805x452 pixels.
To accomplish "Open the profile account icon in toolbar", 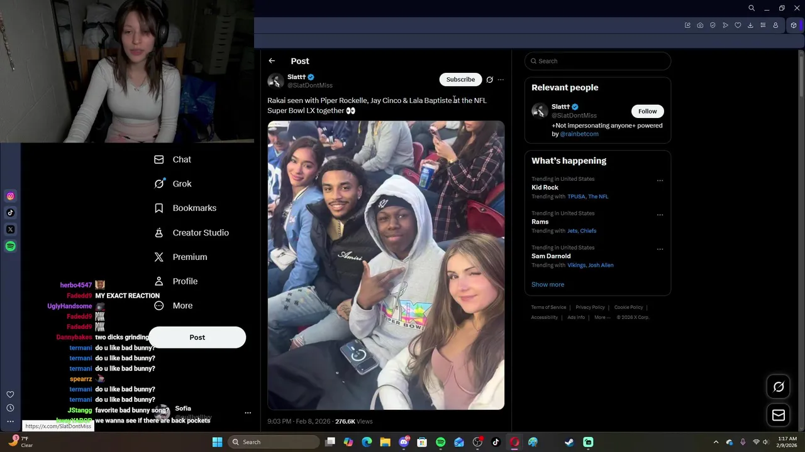I will click(775, 25).
